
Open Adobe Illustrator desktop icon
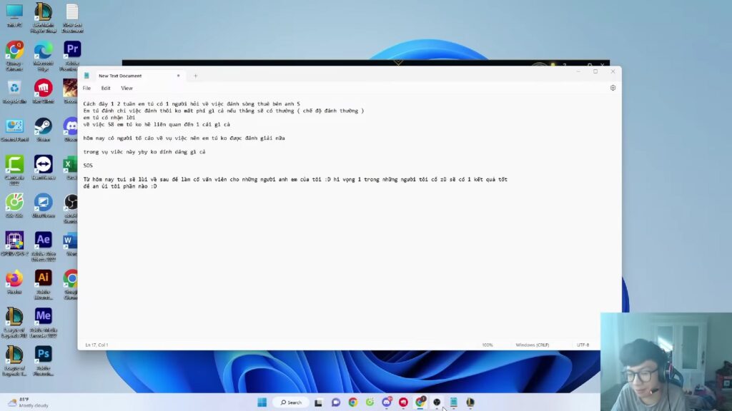tap(43, 278)
